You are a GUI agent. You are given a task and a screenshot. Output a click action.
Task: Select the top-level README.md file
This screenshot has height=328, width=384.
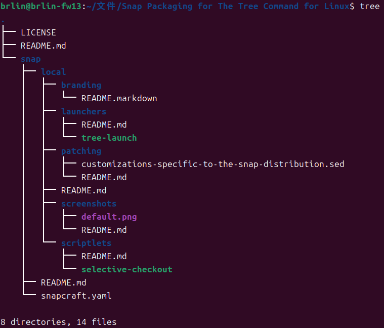43,46
